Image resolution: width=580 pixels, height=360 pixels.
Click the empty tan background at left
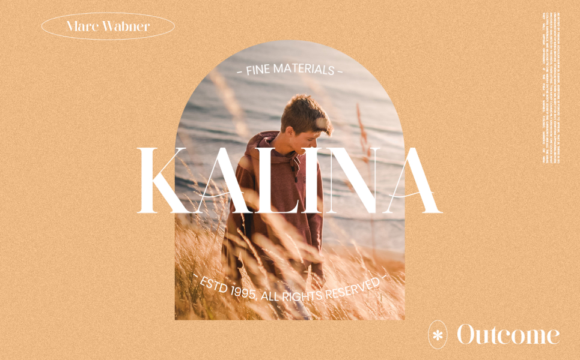click(85, 185)
